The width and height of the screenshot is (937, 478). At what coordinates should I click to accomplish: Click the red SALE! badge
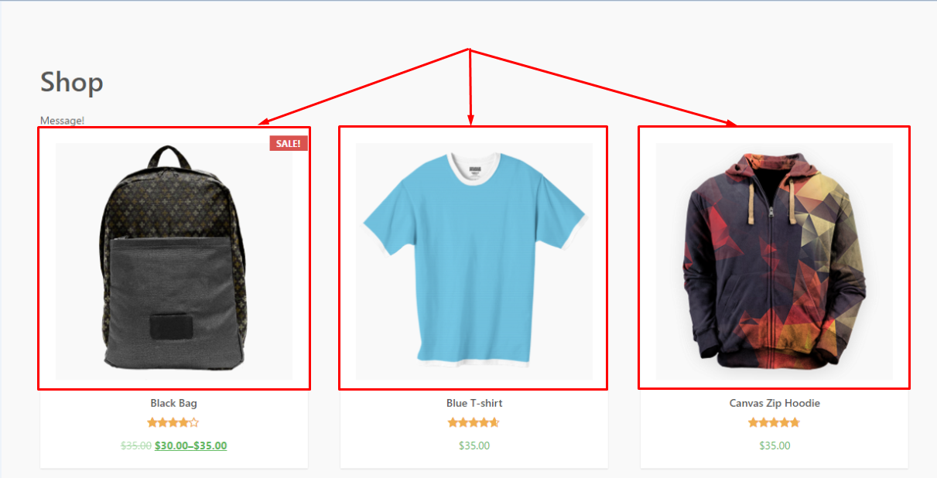click(x=289, y=143)
